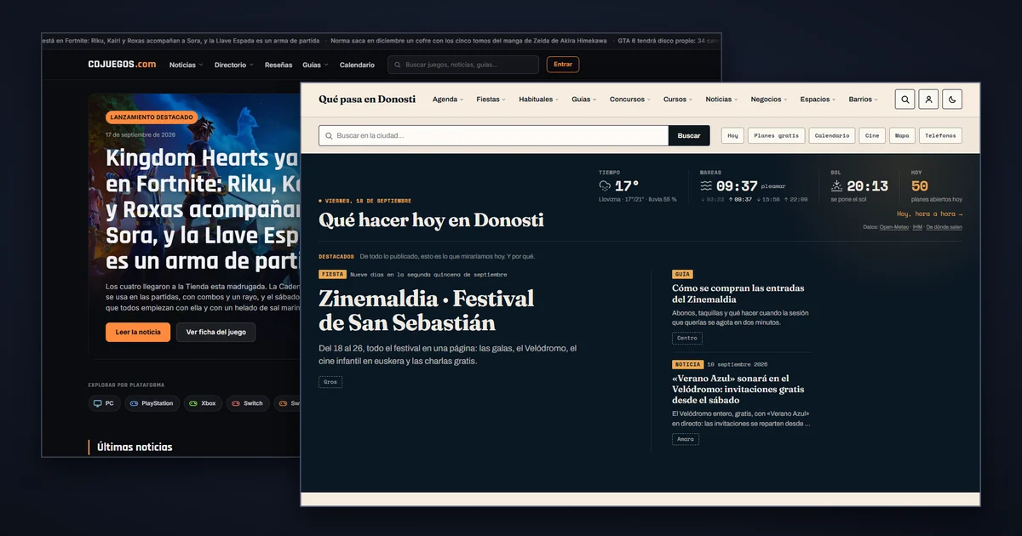Click the search icon button in Donosti header
1022x536 pixels.
[904, 100]
